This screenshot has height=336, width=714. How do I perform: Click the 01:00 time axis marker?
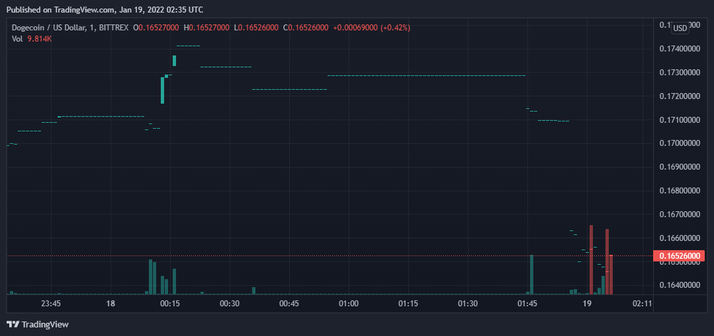(x=349, y=304)
